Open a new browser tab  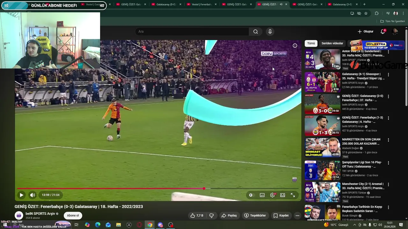click(x=364, y=4)
